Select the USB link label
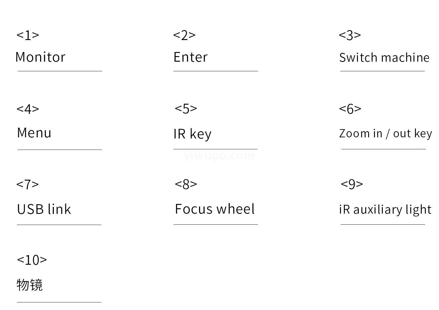Viewport: 439px width, 310px height. pyautogui.click(x=44, y=209)
